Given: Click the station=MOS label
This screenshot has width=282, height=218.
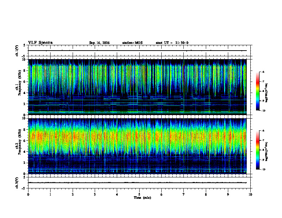Looking at the screenshot, I should (x=132, y=43).
